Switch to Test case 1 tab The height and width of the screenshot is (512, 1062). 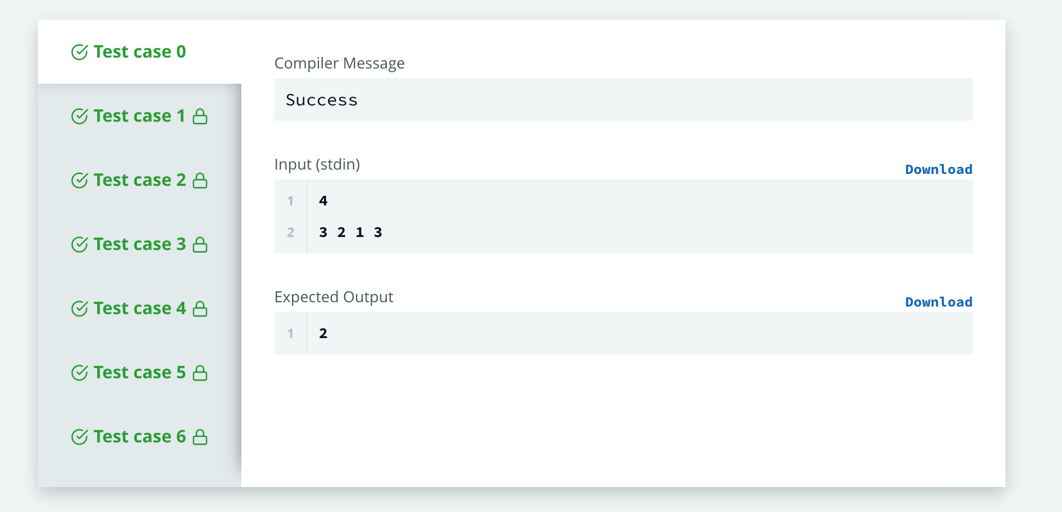[x=140, y=116]
